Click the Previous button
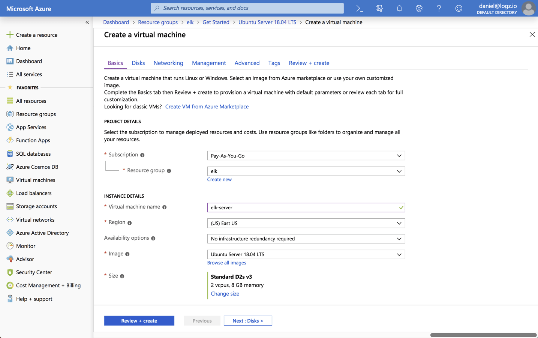 tap(202, 321)
